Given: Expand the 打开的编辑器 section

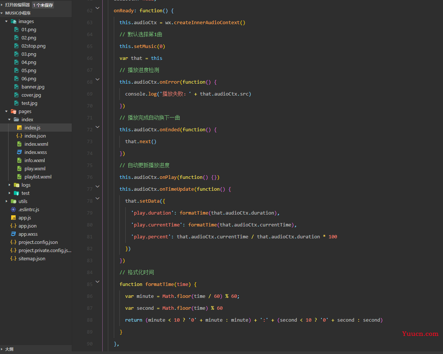Looking at the screenshot, I should click(2, 5).
